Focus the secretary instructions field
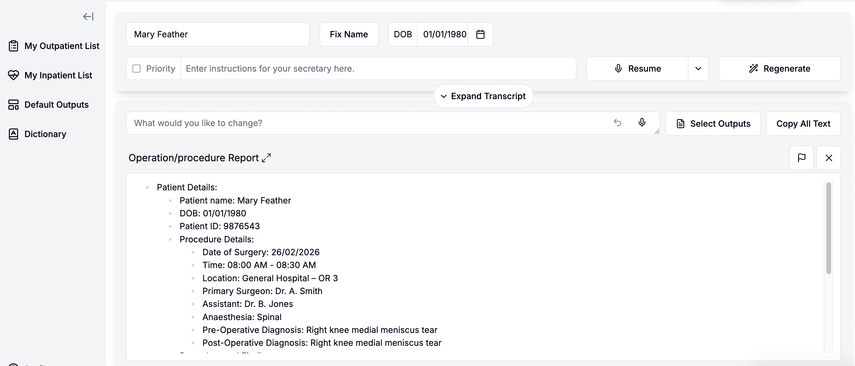Image resolution: width=855 pixels, height=366 pixels. (378, 69)
